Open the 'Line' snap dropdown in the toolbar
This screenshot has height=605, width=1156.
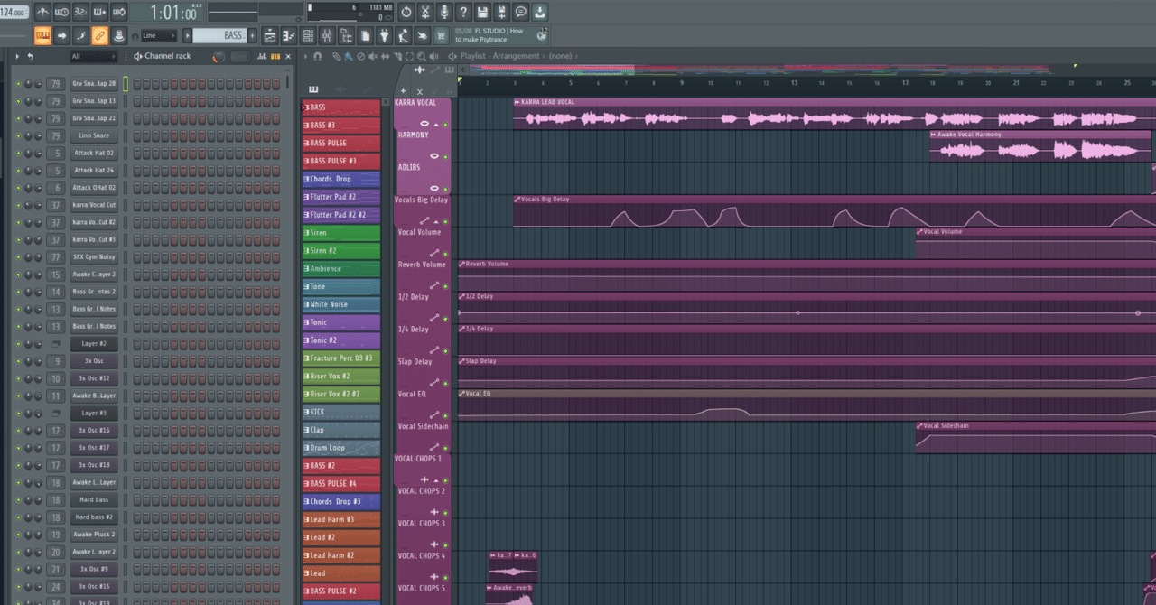pos(158,35)
